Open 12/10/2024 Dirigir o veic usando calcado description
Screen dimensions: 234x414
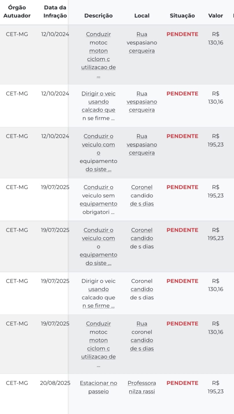click(98, 106)
